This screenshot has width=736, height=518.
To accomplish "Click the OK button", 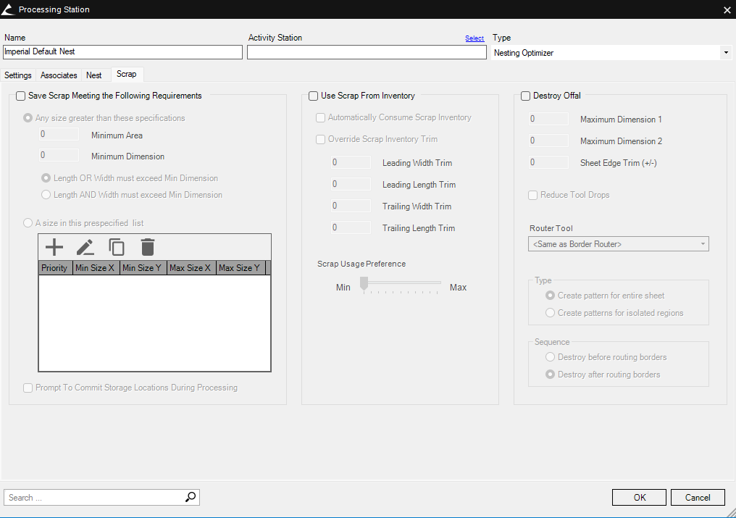I will [639, 498].
